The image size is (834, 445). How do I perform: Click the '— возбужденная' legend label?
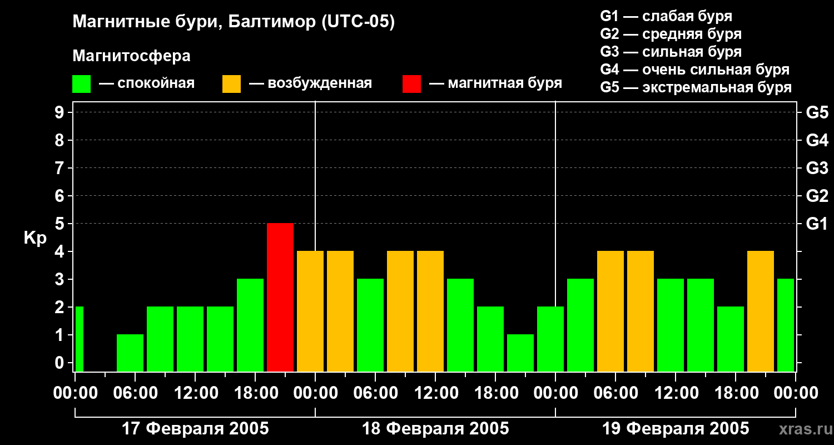pos(310,84)
